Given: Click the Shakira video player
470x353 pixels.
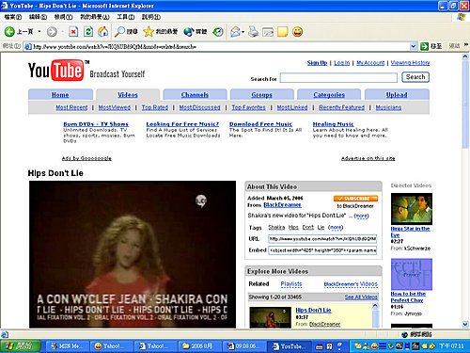Looking at the screenshot, I should (x=133, y=254).
